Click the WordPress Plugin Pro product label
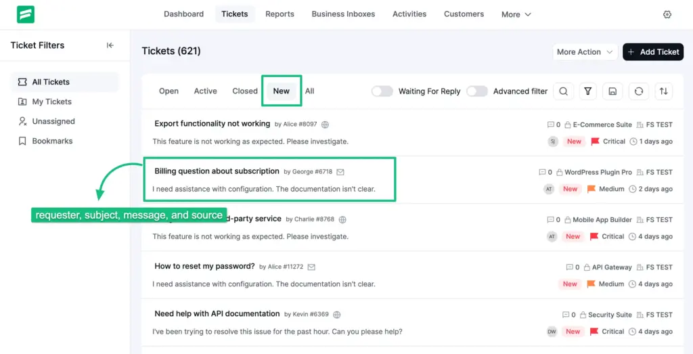This screenshot has height=354, width=693. pos(598,173)
